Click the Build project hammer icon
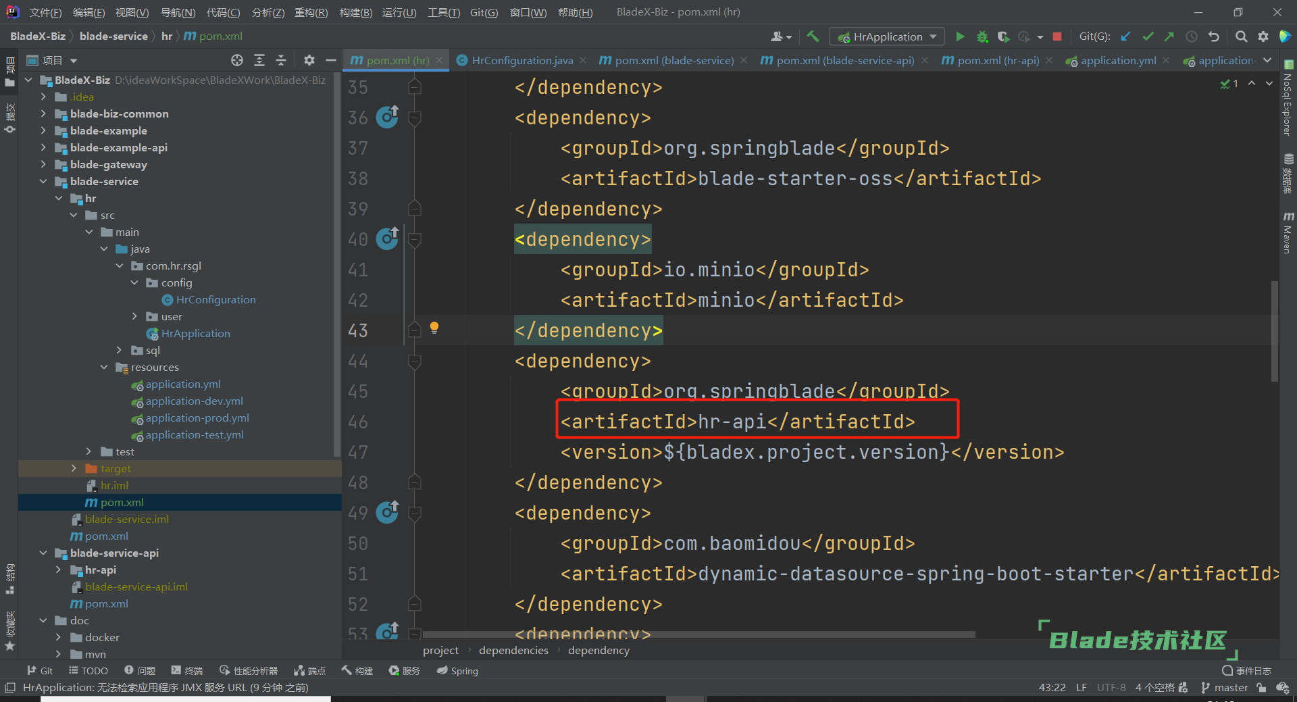The height and width of the screenshot is (702, 1297). pyautogui.click(x=813, y=36)
